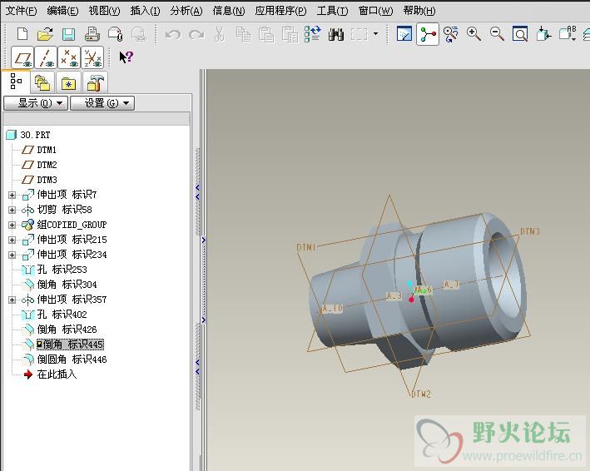
Task: Expand the 伸出项 标识215 feature
Action: click(x=12, y=240)
